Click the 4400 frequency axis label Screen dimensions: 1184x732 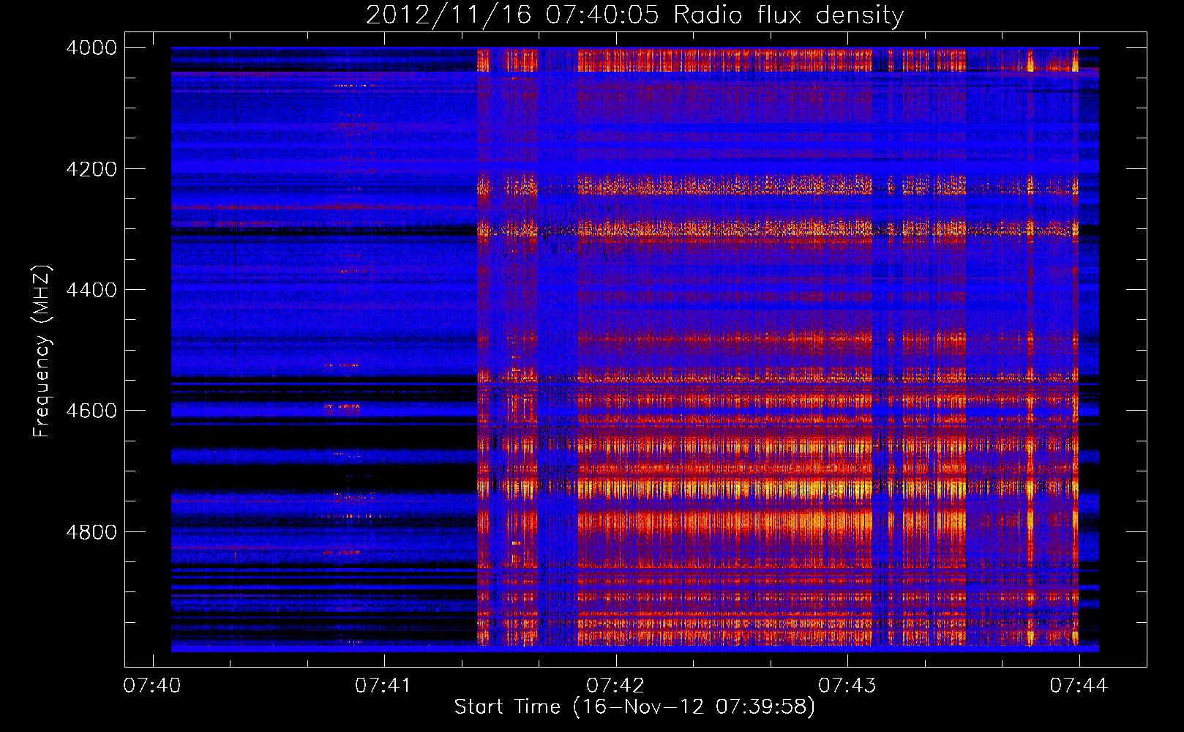(91, 290)
